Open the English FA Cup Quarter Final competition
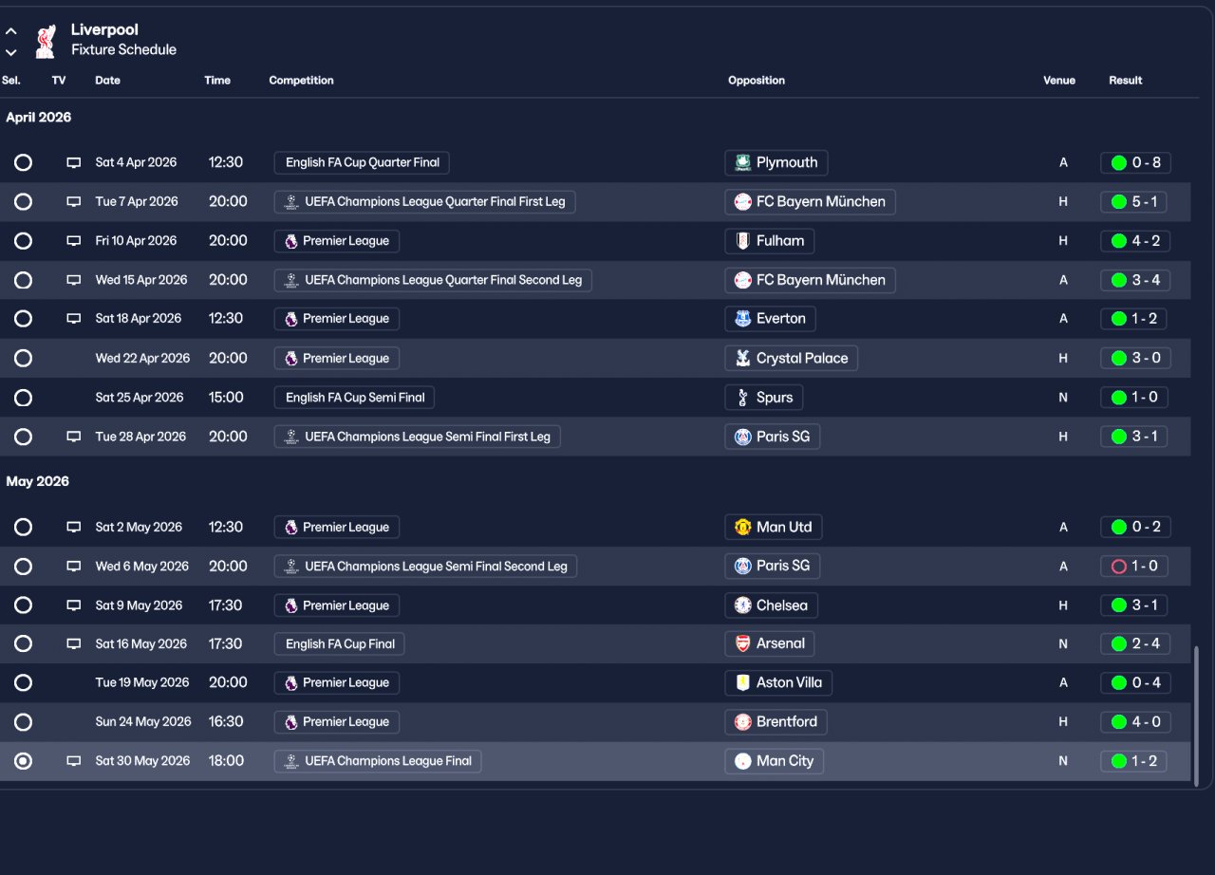The height and width of the screenshot is (875, 1215). click(362, 162)
